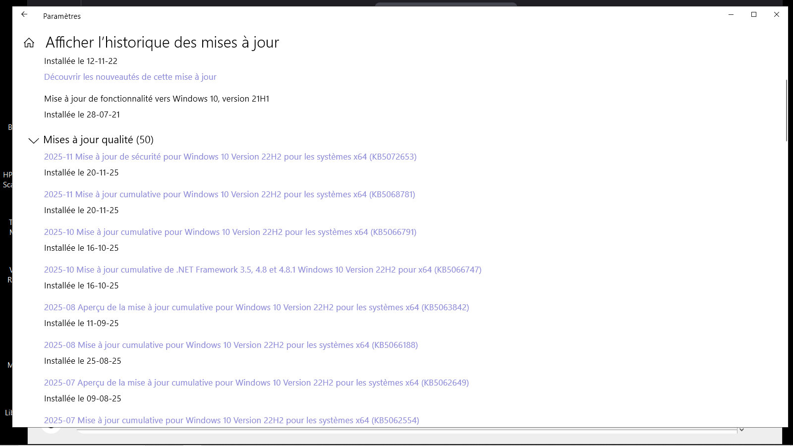Open link Découvrir les nouveautés de cette mise à jour
793x446 pixels.
point(130,77)
